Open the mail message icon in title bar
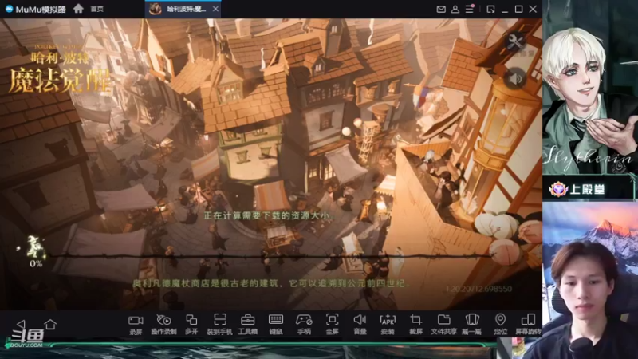 (441, 9)
